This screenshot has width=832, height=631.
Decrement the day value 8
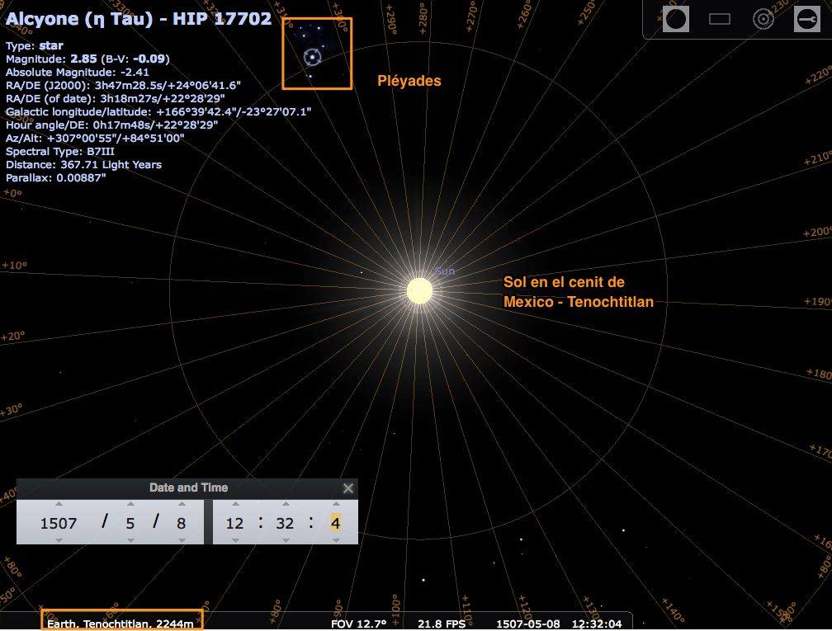[182, 540]
